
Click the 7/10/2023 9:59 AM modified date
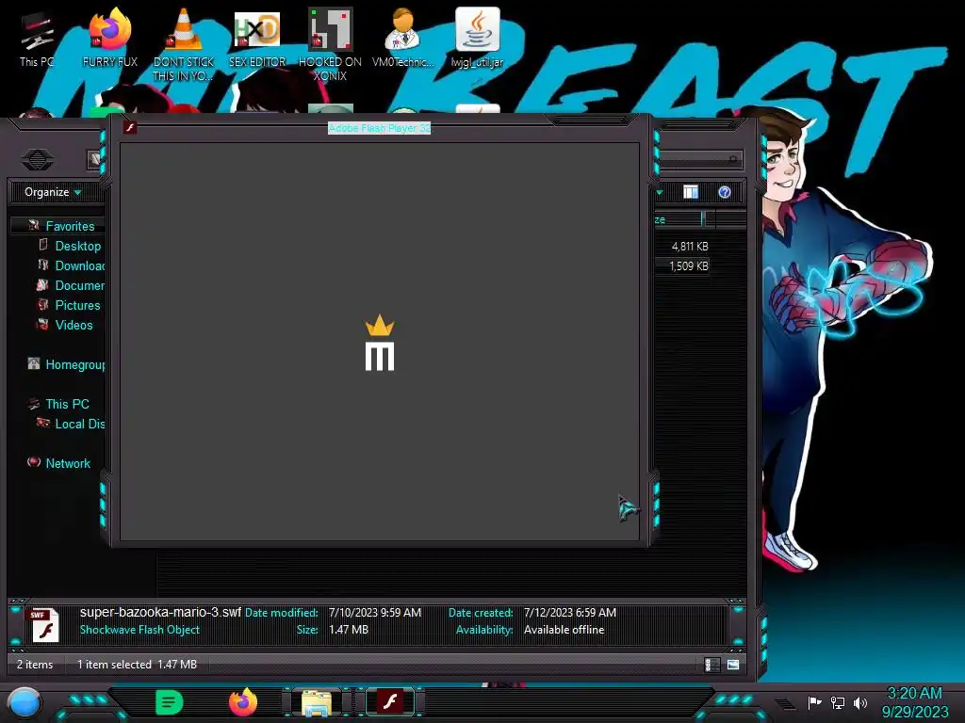[x=375, y=612]
